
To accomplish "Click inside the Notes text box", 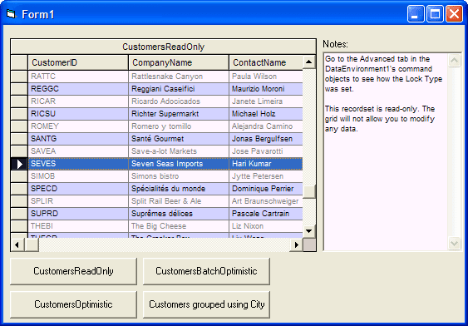I will (386, 151).
